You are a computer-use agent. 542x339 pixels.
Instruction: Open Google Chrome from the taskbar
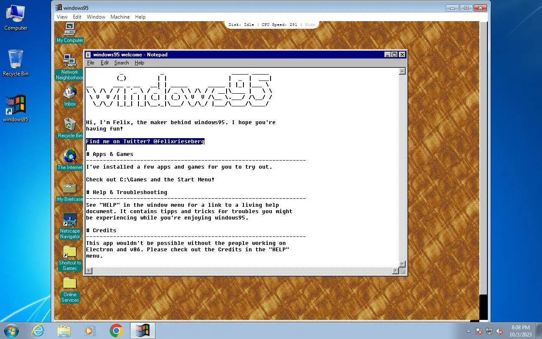[116, 331]
